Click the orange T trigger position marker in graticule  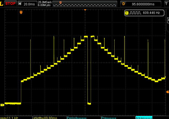pos(21,12)
